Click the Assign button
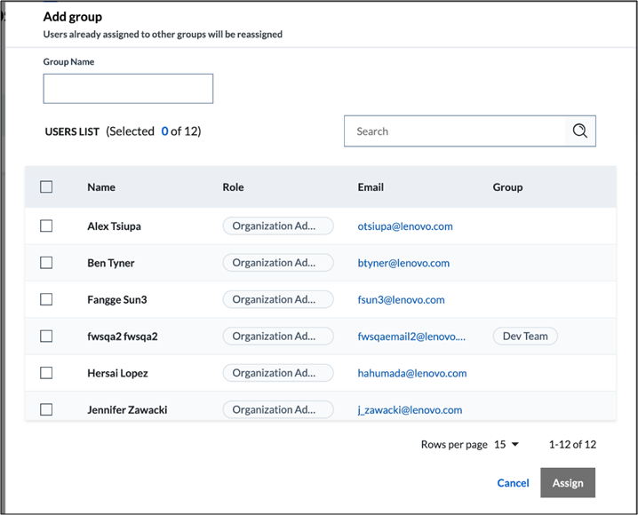The height and width of the screenshot is (515, 638). [568, 482]
